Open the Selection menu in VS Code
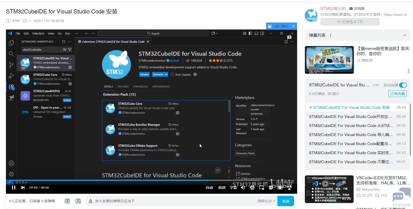The image size is (413, 209). (38, 33)
